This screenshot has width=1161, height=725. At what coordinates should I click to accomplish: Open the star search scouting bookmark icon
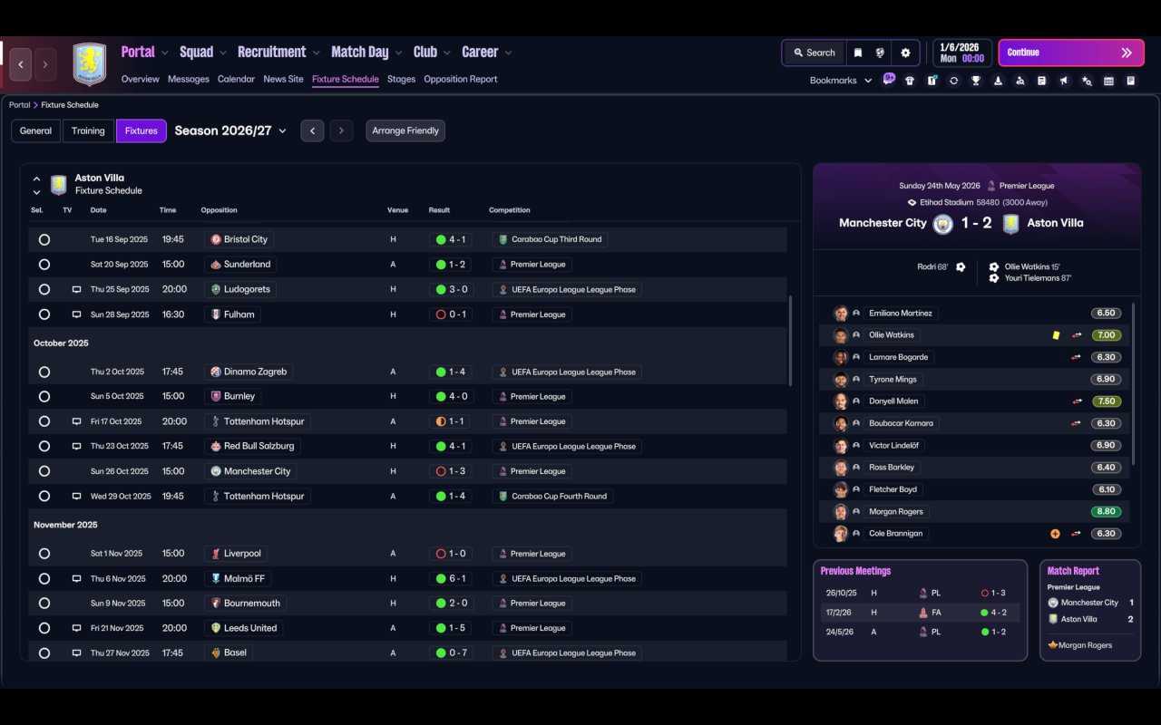[x=1087, y=81]
